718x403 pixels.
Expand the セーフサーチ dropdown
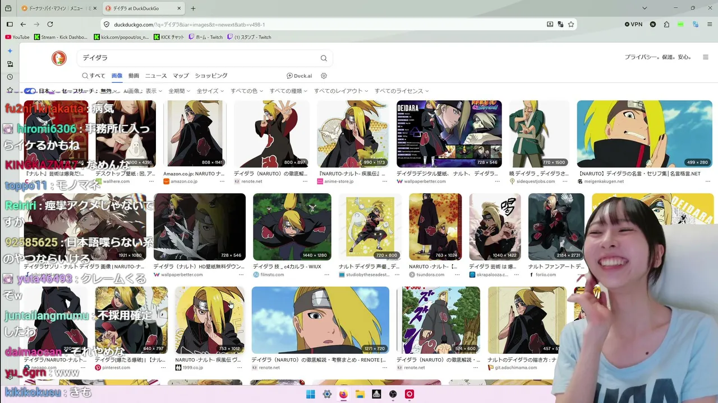click(x=89, y=91)
